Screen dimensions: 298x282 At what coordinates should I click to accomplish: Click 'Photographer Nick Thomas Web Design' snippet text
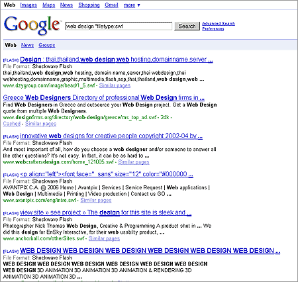tap(107, 229)
